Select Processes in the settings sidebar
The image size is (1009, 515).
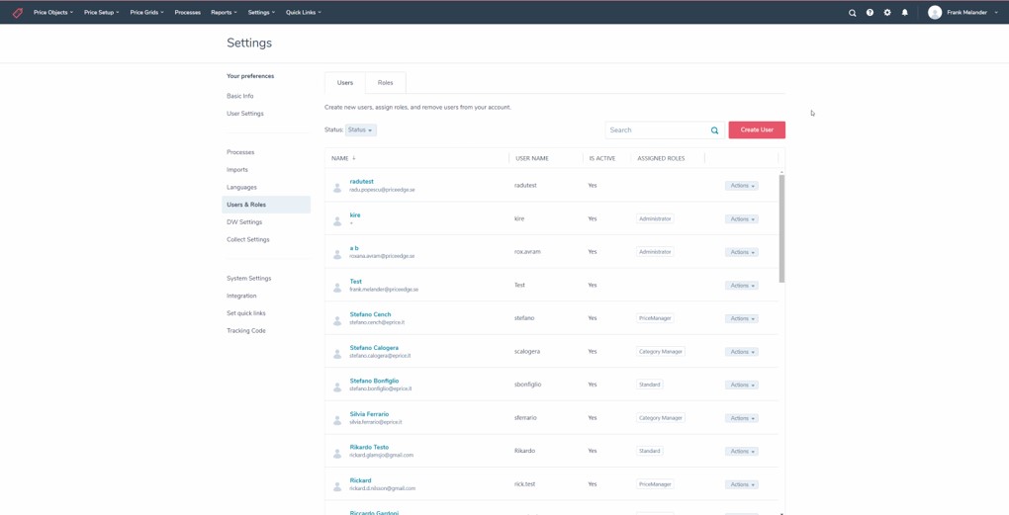[240, 152]
